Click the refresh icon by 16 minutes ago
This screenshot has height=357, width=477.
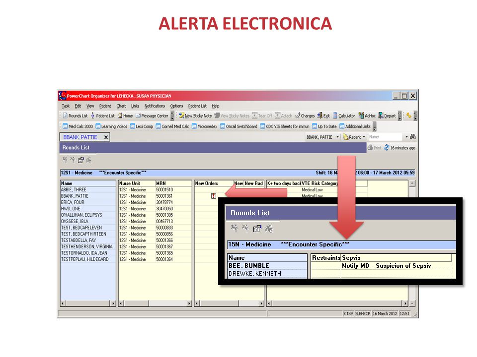(x=387, y=148)
